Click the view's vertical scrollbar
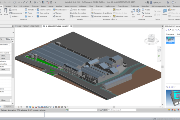This screenshot has width=180, height=120. [162, 67]
